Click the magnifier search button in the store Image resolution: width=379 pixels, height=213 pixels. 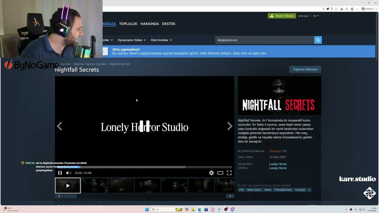(318, 40)
